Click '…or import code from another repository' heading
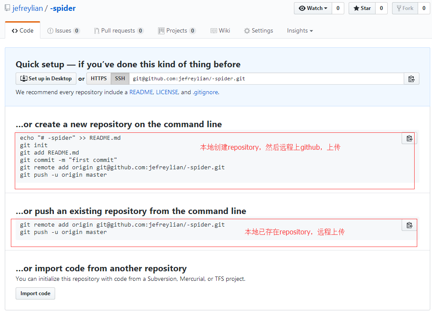Image resolution: width=432 pixels, height=316 pixels. click(x=101, y=268)
